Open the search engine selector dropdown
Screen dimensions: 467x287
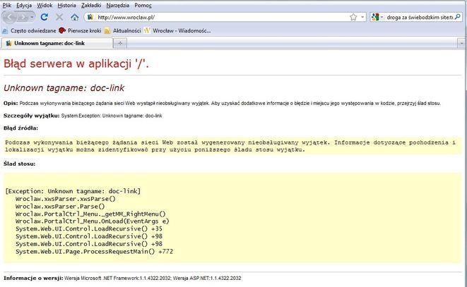377,17
